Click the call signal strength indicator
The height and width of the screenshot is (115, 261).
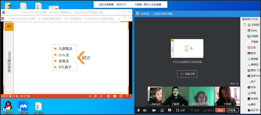(x=205, y=110)
